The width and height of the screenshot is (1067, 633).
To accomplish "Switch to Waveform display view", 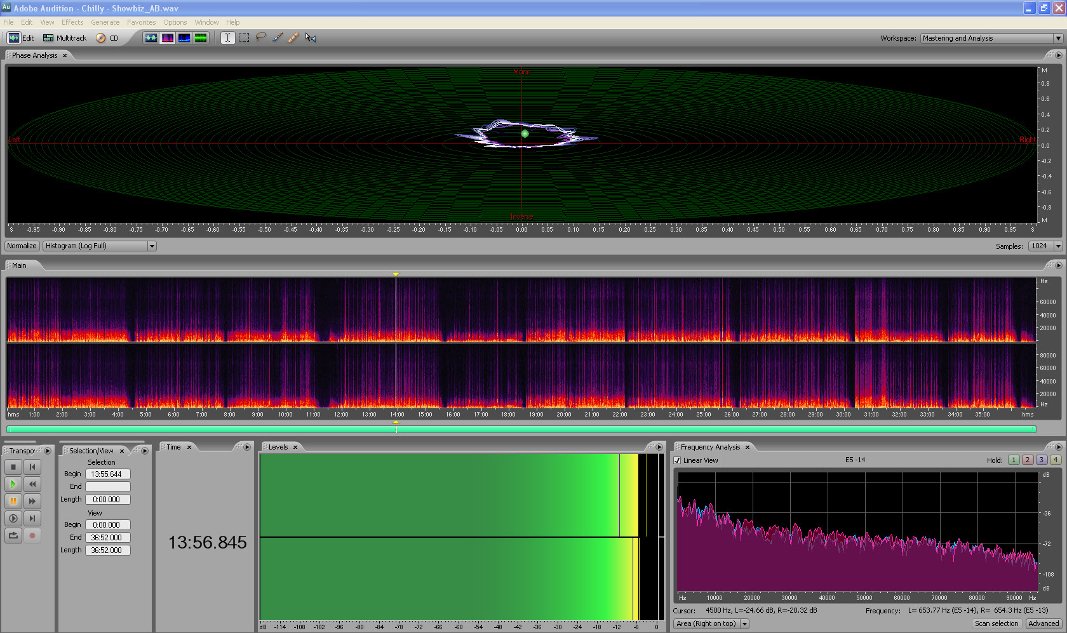I will (x=151, y=38).
